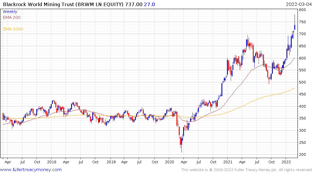Click the March 2020 low candle near 210

[x=181, y=144]
